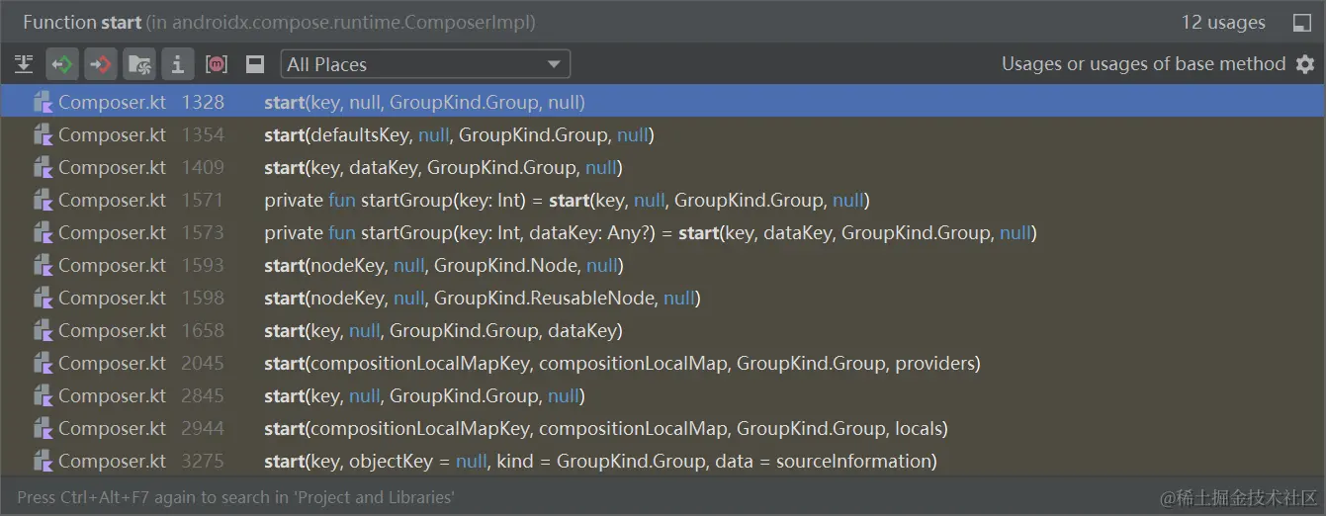Select the usage at Composer.kt line 1328
Image resolution: width=1326 pixels, height=516 pixels.
point(424,102)
